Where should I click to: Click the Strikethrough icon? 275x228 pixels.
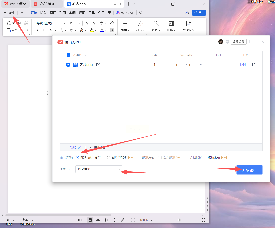click(x=61, y=30)
